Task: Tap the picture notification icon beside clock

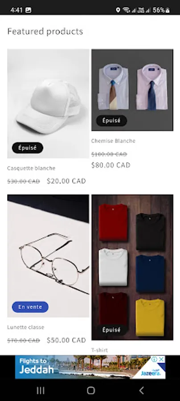Action: 29,10
